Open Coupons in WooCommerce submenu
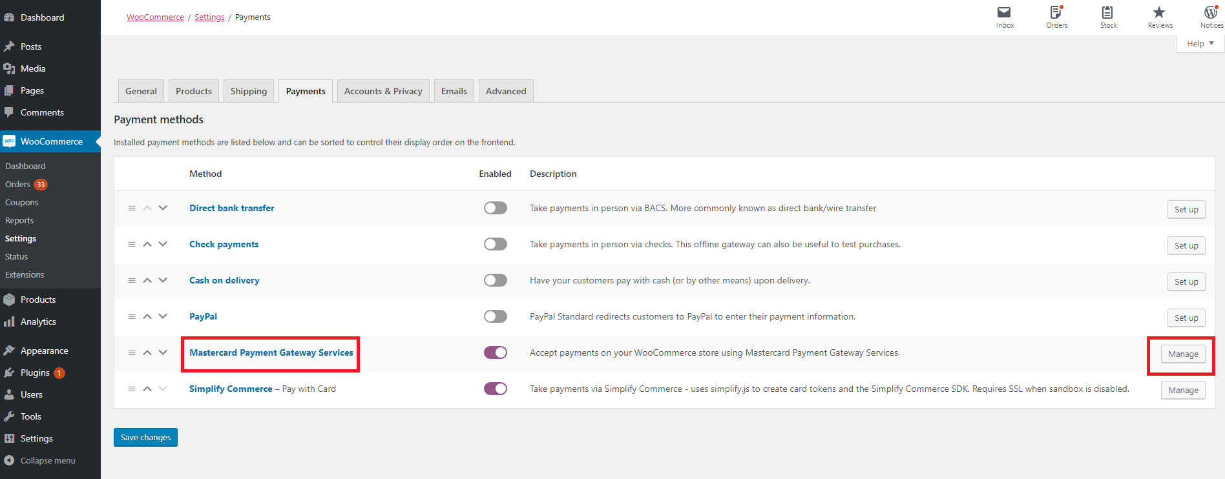Screen dimensions: 1225x479 22,202
